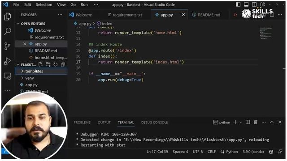Open editor more actions ellipsis

(x=280, y=15)
